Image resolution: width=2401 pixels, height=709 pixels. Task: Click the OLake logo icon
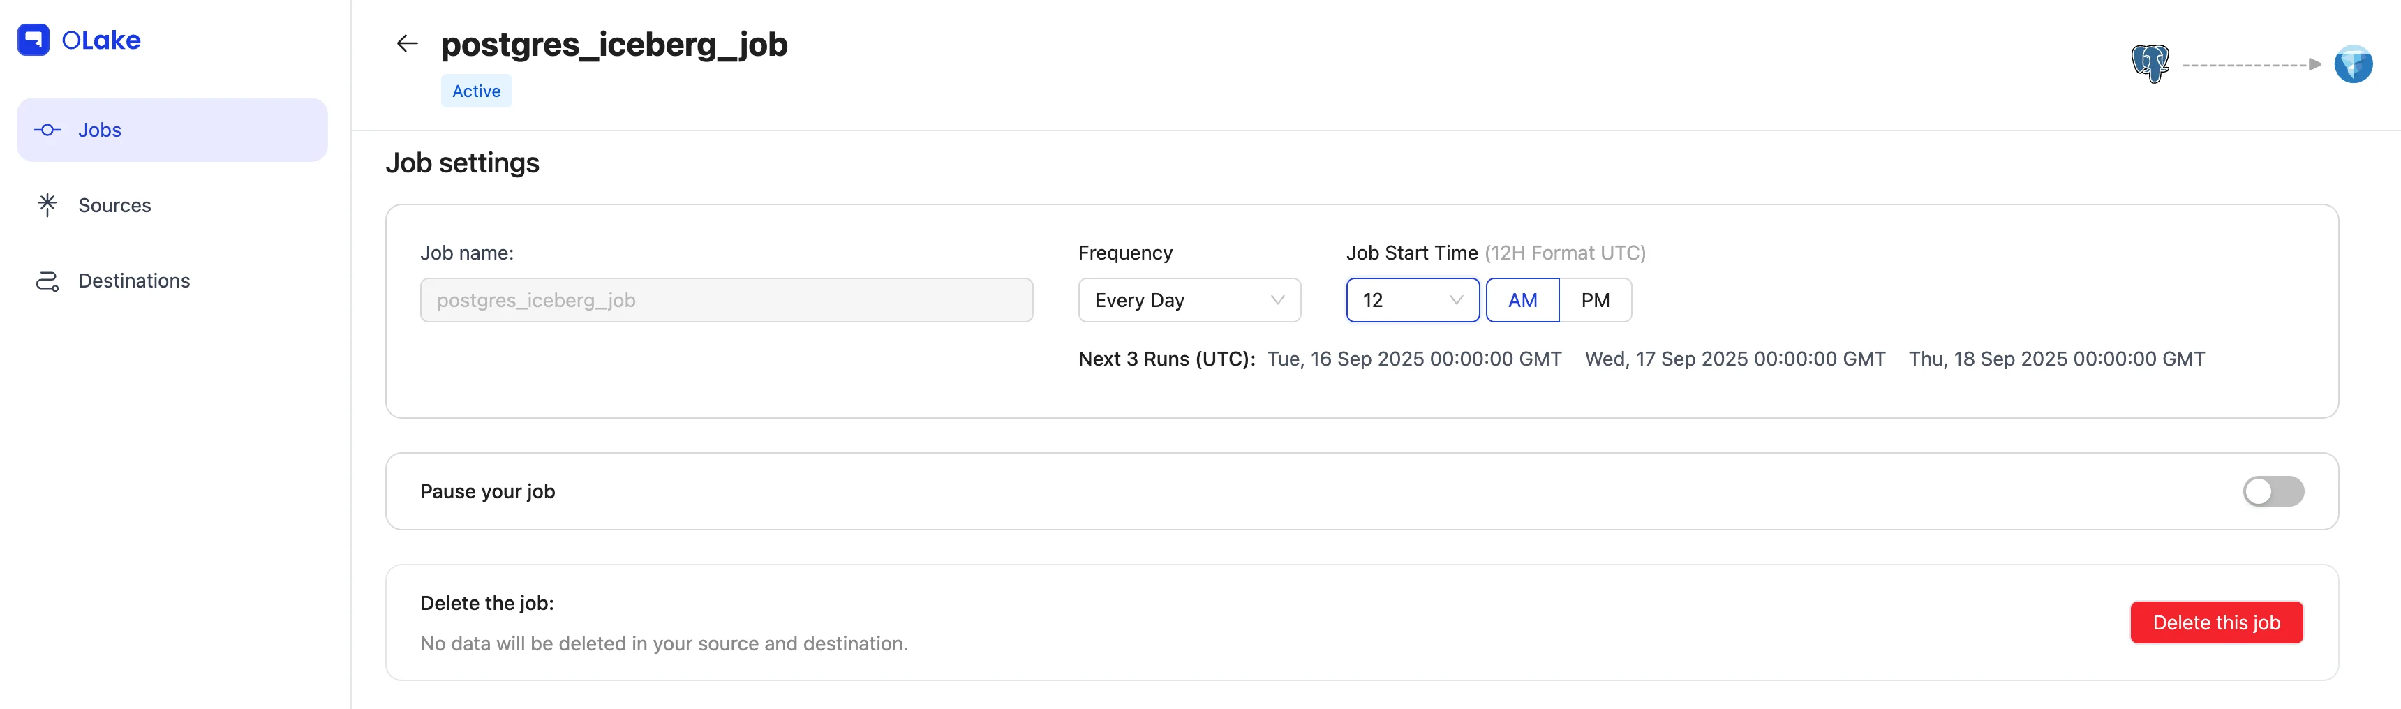34,40
